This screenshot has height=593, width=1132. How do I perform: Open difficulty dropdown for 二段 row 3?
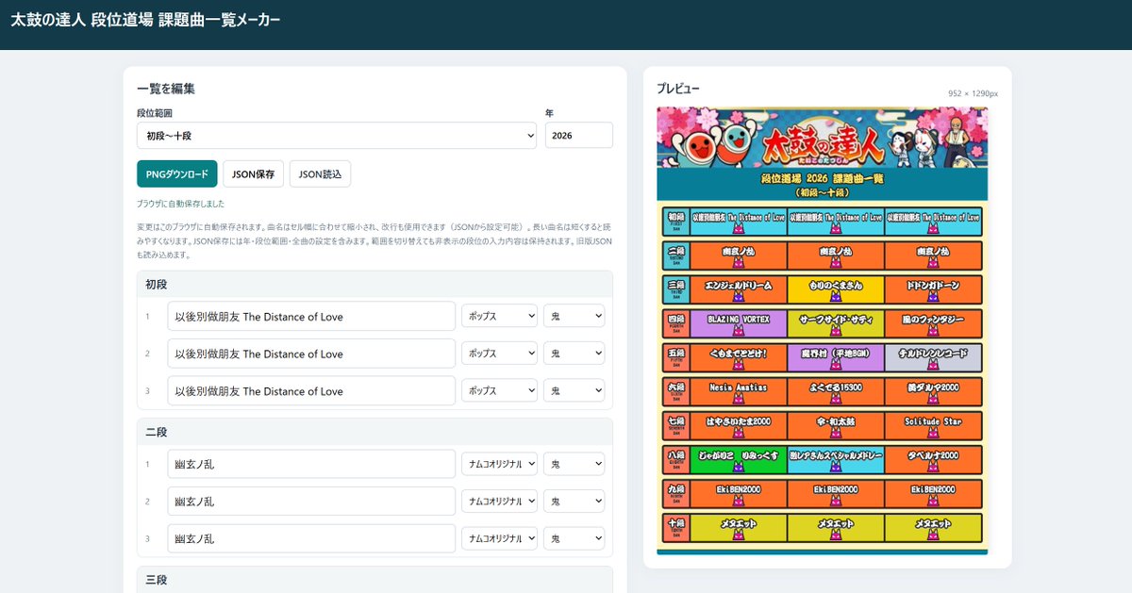point(574,538)
